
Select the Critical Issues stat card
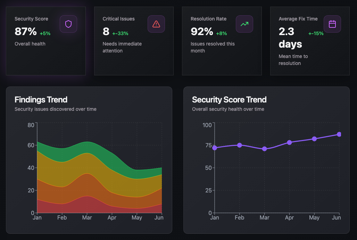[134, 41]
